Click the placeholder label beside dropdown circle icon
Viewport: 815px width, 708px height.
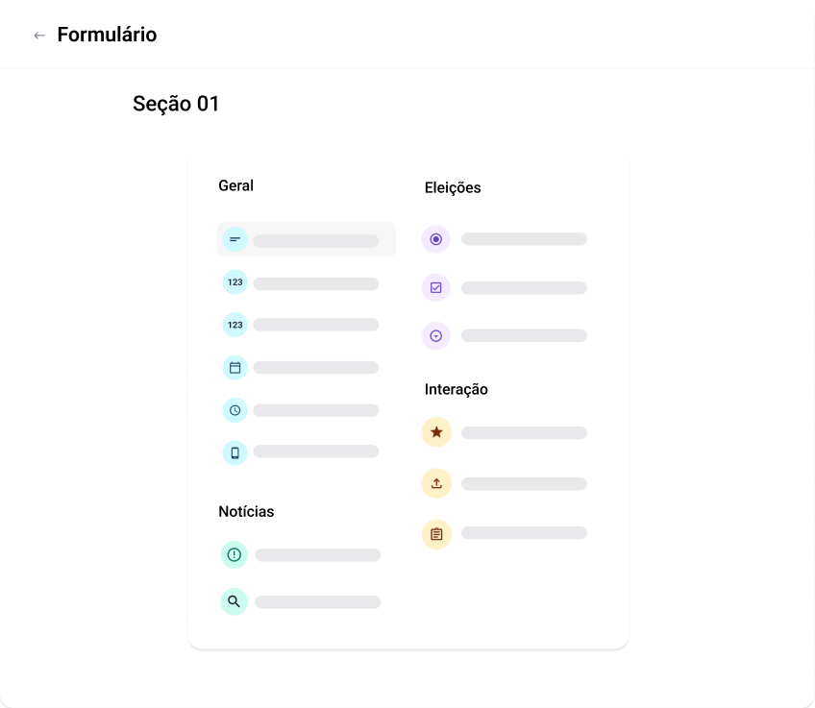coord(524,335)
